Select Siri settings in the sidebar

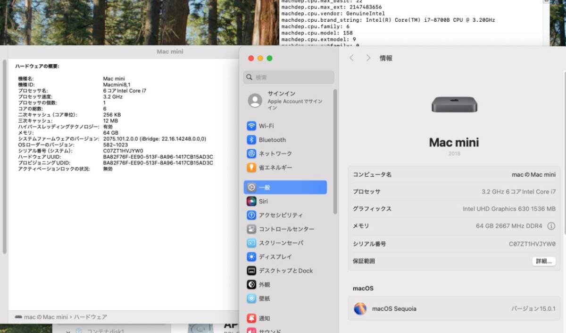pos(263,201)
